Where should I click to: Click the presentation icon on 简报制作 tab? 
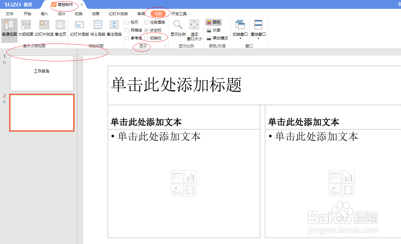54,4
